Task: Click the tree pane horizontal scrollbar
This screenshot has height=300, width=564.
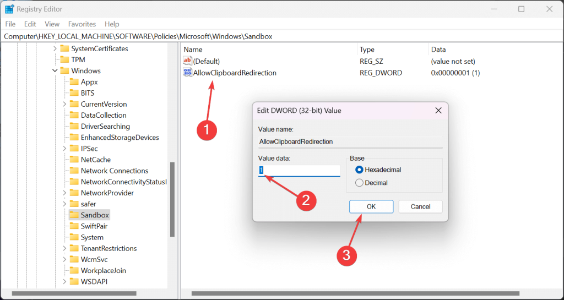Action: [74, 293]
